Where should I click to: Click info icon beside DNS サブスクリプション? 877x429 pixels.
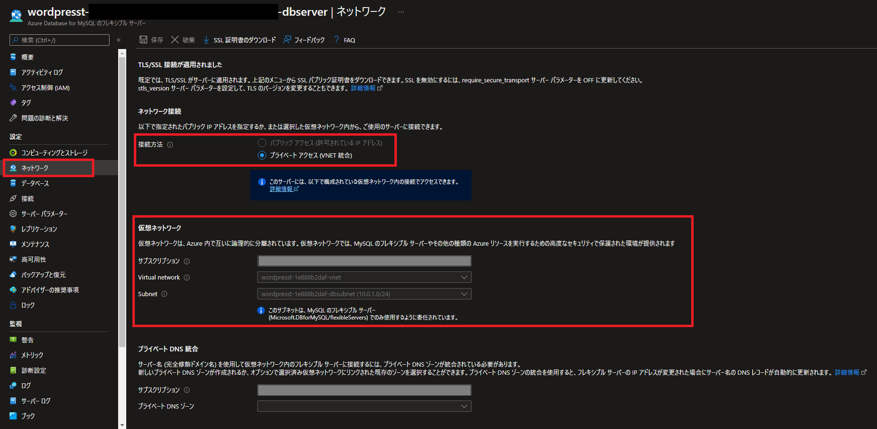click(x=187, y=390)
